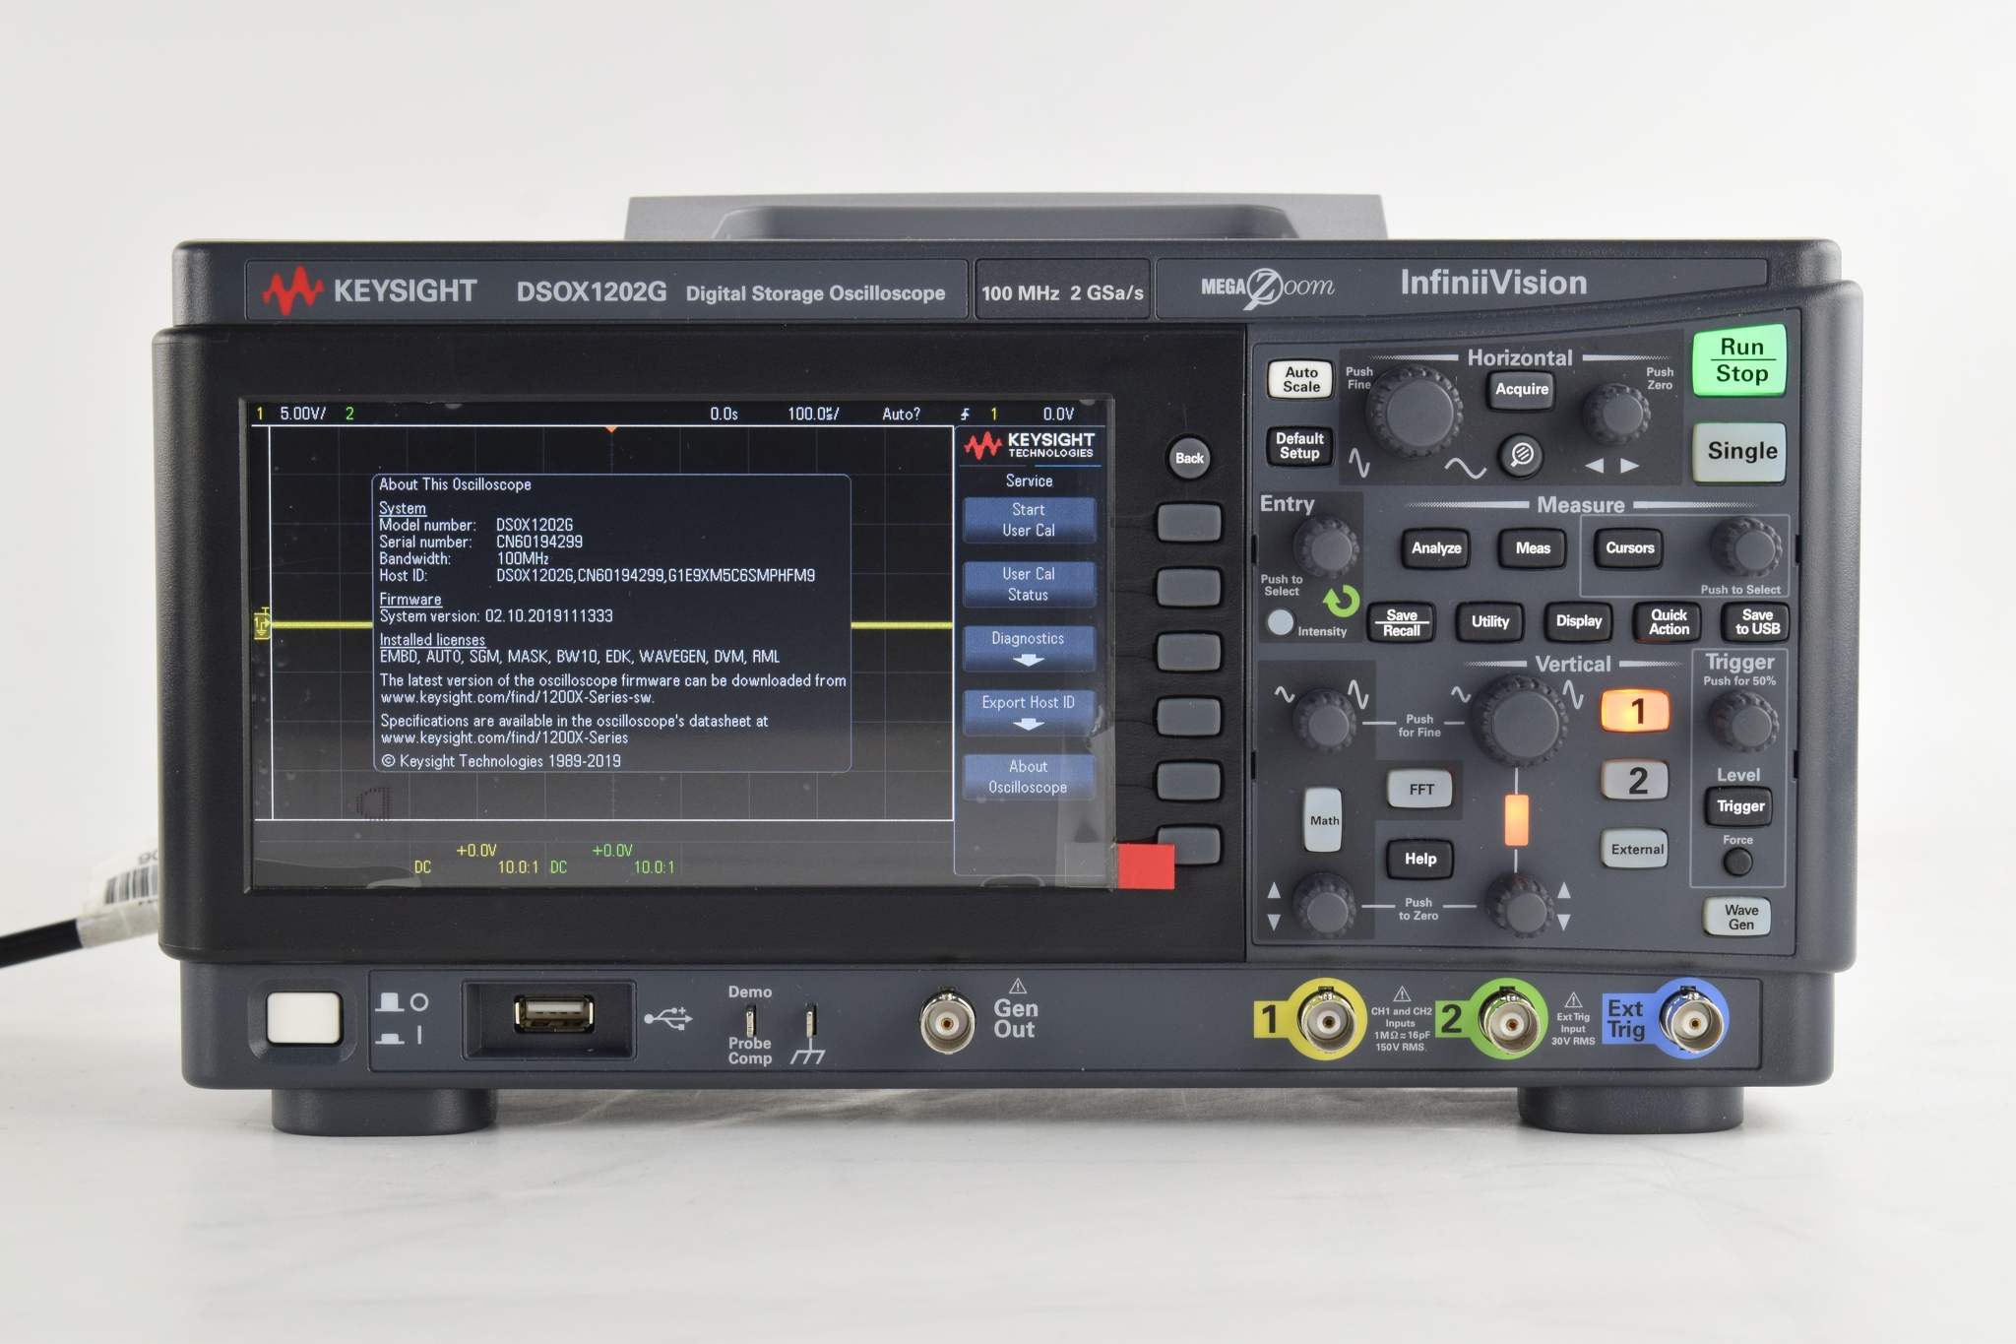Tap the 5.00V/ channel 1 scale readout
Viewport: 2016px width, 1344px height.
tap(302, 414)
